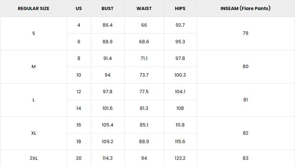Click the inseam value 79

[x=246, y=33]
